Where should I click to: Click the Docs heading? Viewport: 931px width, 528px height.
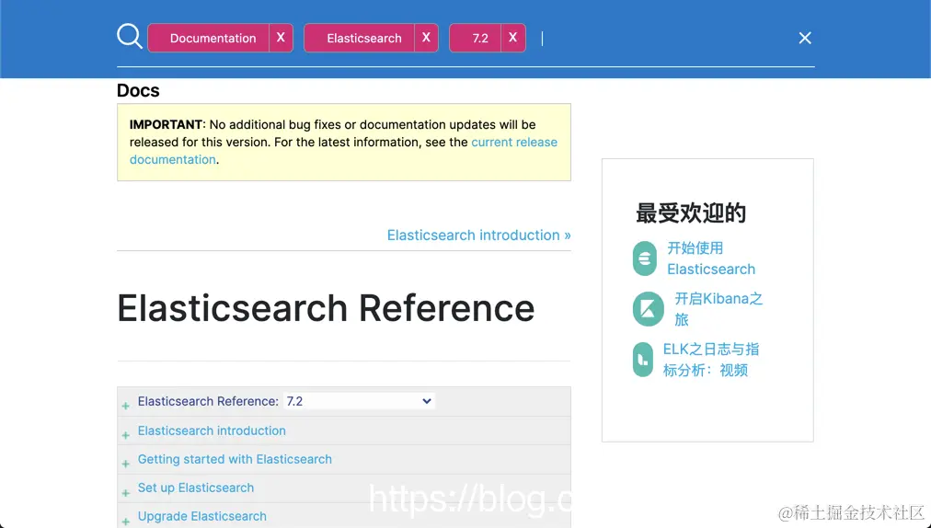pos(138,90)
